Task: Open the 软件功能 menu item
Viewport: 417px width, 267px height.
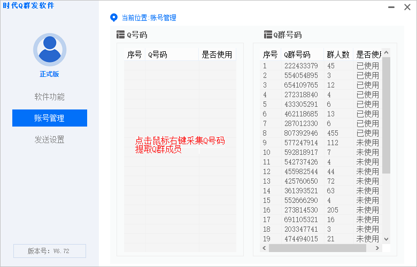Action: [50, 97]
